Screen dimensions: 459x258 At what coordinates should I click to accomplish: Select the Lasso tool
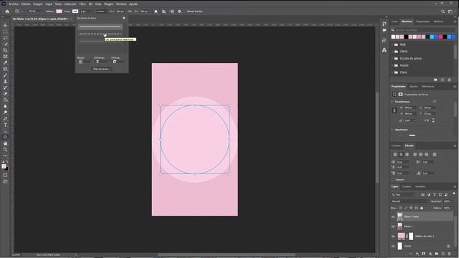pyautogui.click(x=5, y=38)
